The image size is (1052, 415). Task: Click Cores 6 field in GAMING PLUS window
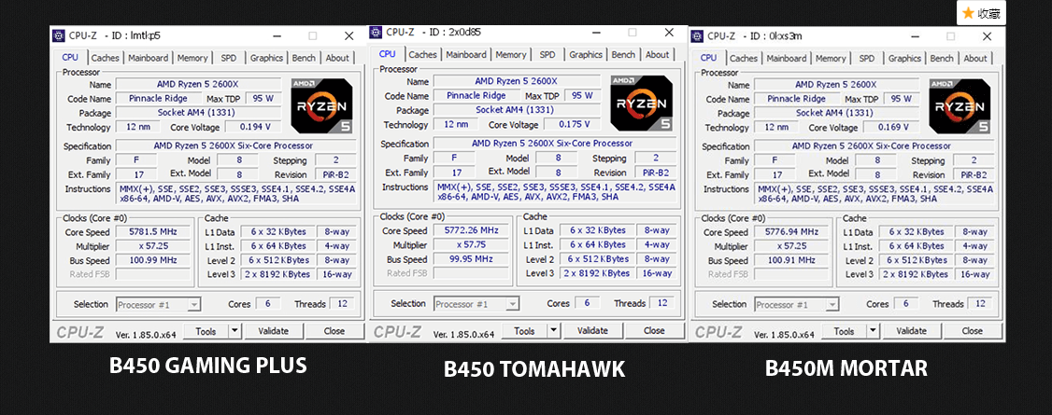pos(268,303)
